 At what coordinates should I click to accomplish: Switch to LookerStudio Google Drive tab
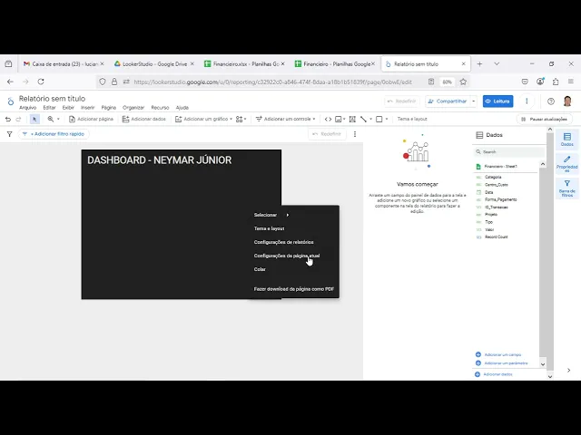154,64
